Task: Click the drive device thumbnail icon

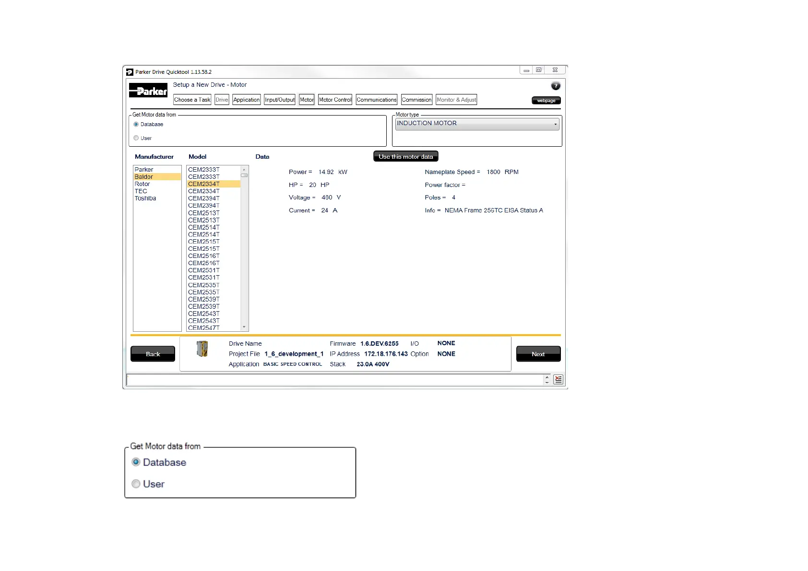Action: [202, 349]
